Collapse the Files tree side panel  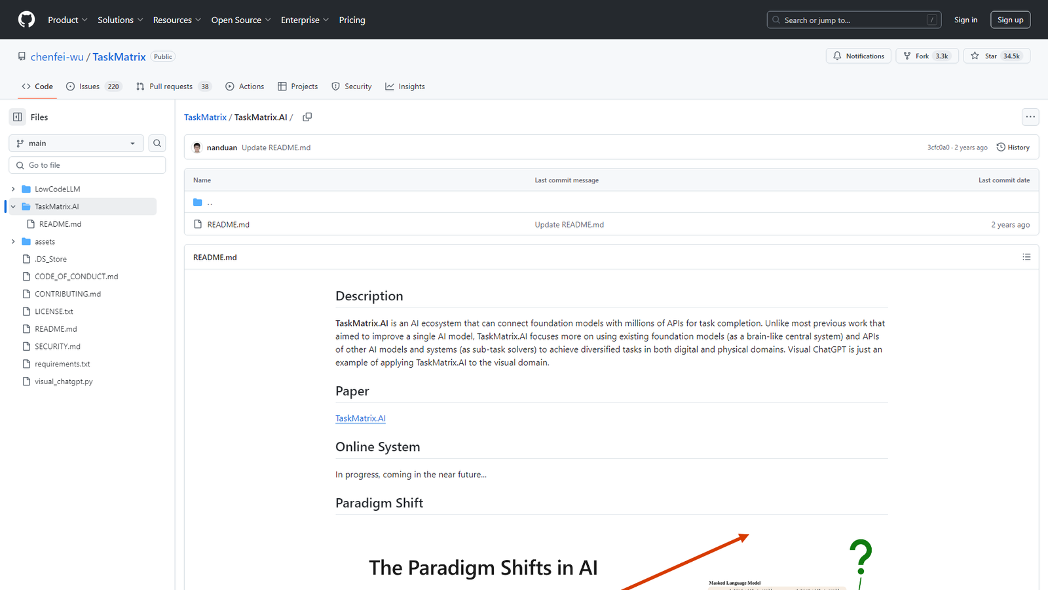click(18, 117)
